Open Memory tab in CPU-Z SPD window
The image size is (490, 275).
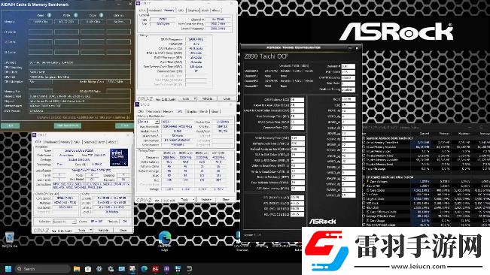pos(168,111)
